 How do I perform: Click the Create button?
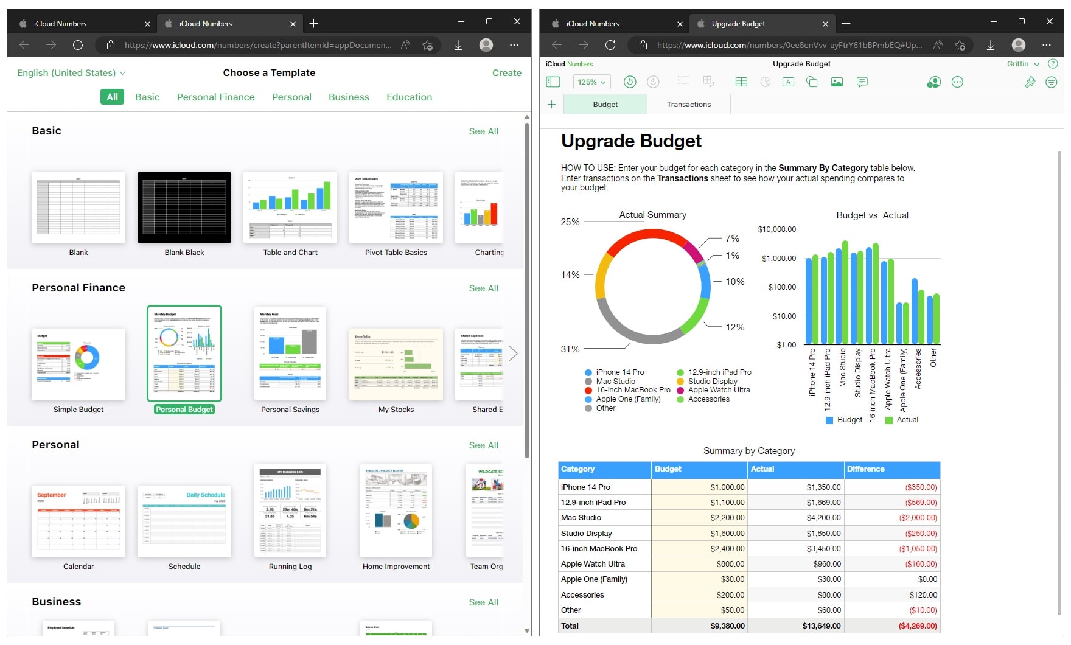pyautogui.click(x=506, y=73)
